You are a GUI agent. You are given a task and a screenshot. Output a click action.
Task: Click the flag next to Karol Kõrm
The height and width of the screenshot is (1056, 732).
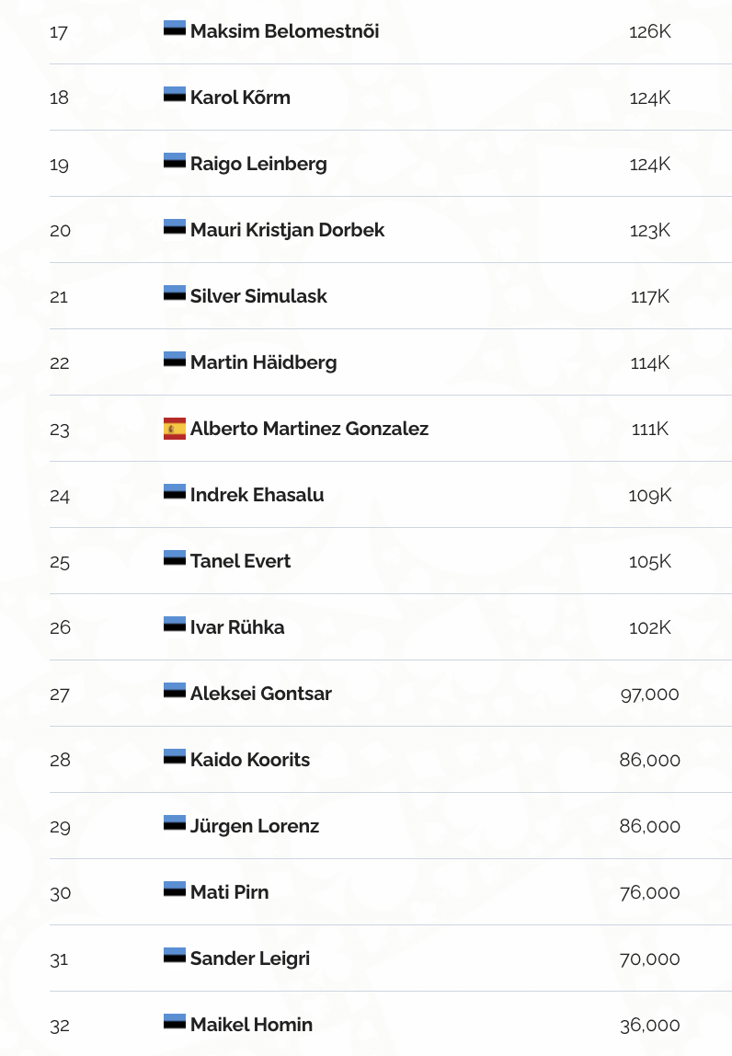click(175, 96)
